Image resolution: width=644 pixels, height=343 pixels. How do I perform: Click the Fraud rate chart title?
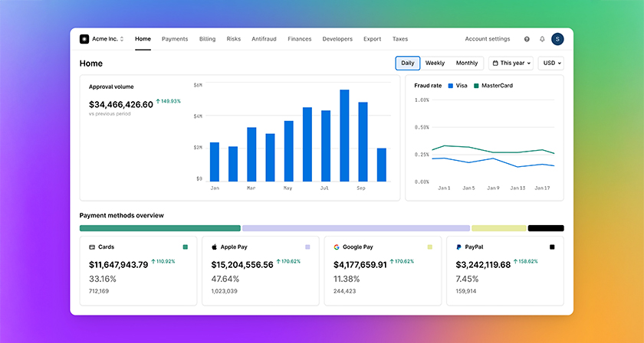tap(428, 86)
